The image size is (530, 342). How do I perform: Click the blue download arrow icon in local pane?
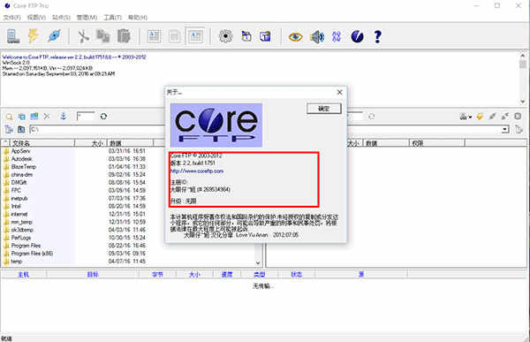pyautogui.click(x=64, y=117)
